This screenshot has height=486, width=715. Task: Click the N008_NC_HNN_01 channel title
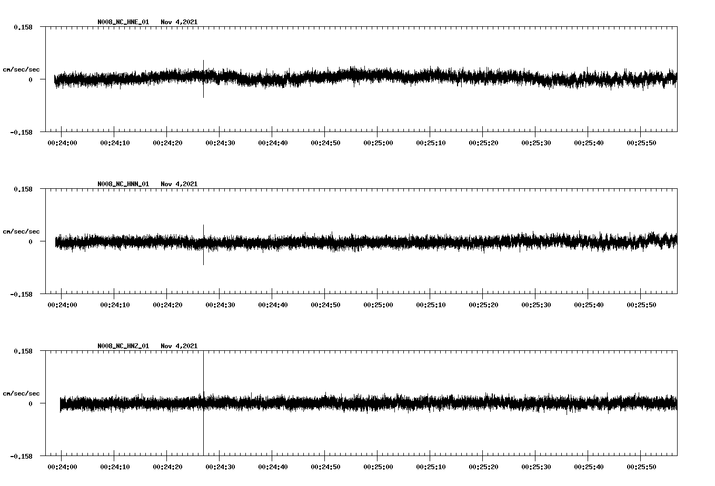123,184
